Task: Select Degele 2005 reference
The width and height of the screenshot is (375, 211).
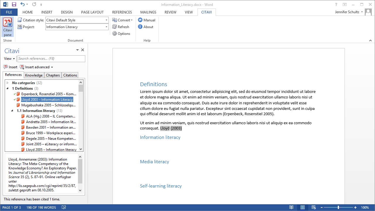Action: tap(51, 138)
